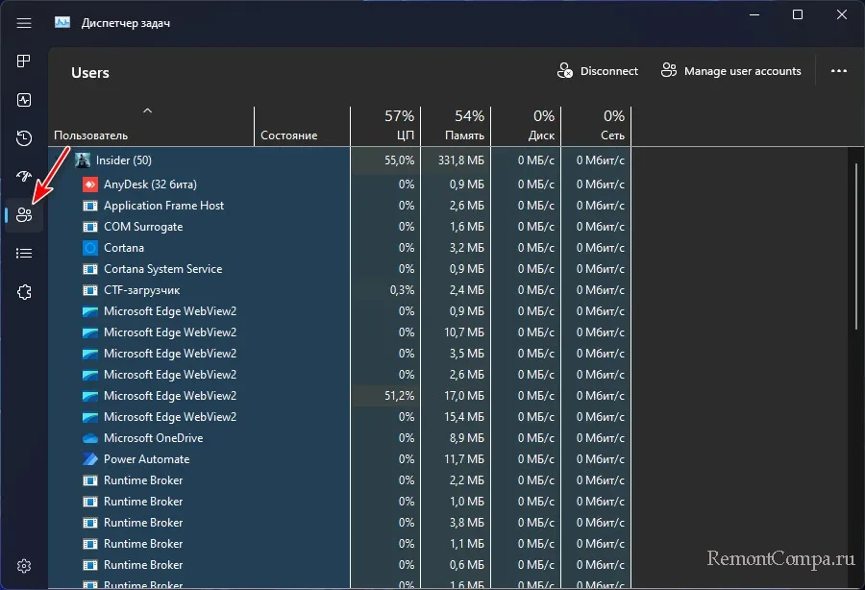
Task: Select Runtime Broker using 0,6 МБ
Action: click(339, 565)
